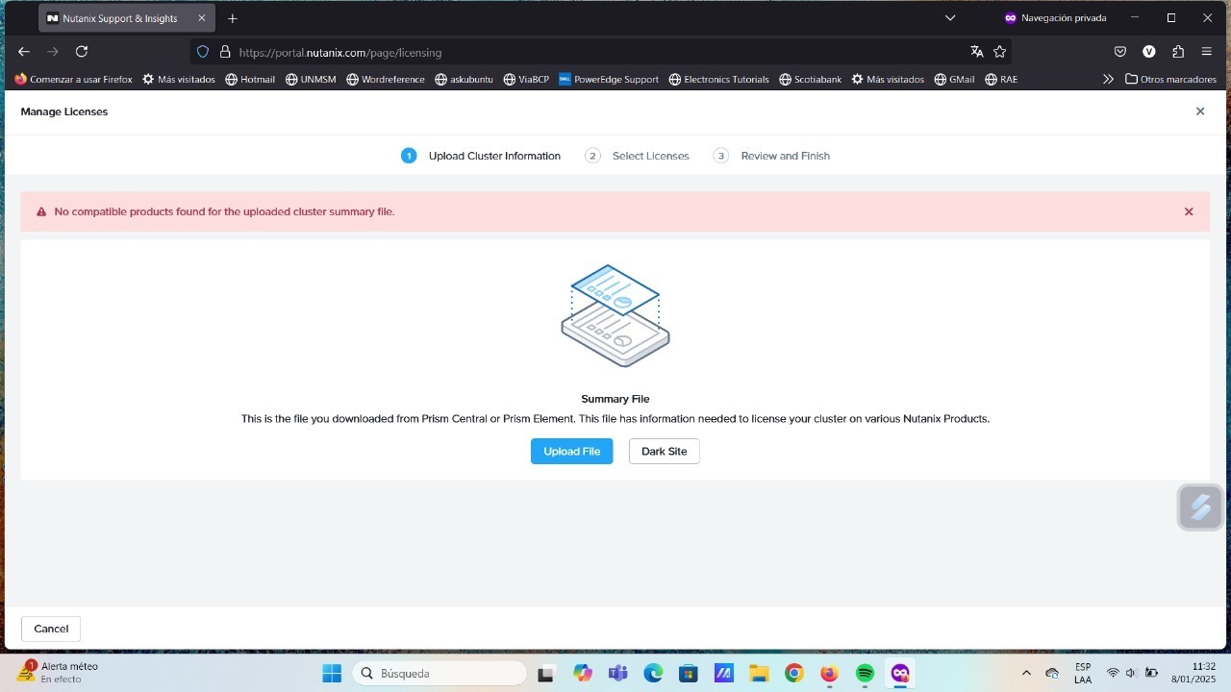
Task: Open the Scotiabank bookmark
Action: coord(811,80)
